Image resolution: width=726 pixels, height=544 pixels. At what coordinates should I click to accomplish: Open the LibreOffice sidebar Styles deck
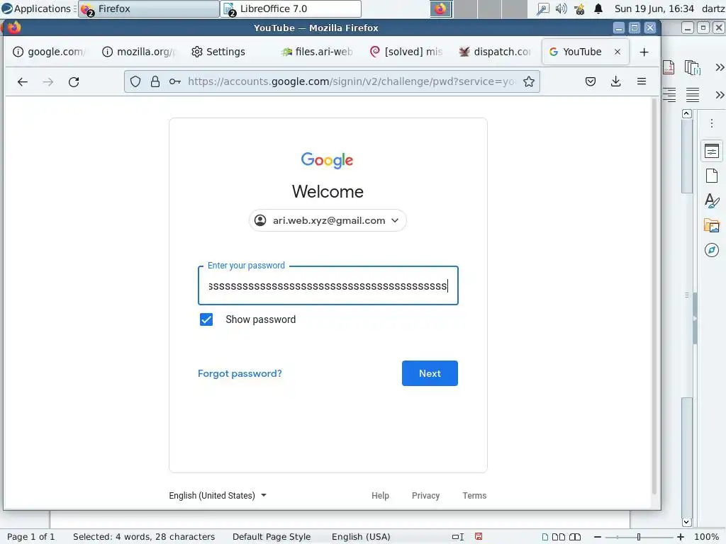[x=712, y=200]
